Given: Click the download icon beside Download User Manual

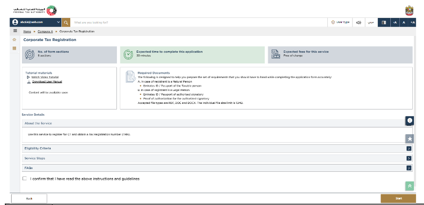Looking at the screenshot, I should pyautogui.click(x=29, y=81).
